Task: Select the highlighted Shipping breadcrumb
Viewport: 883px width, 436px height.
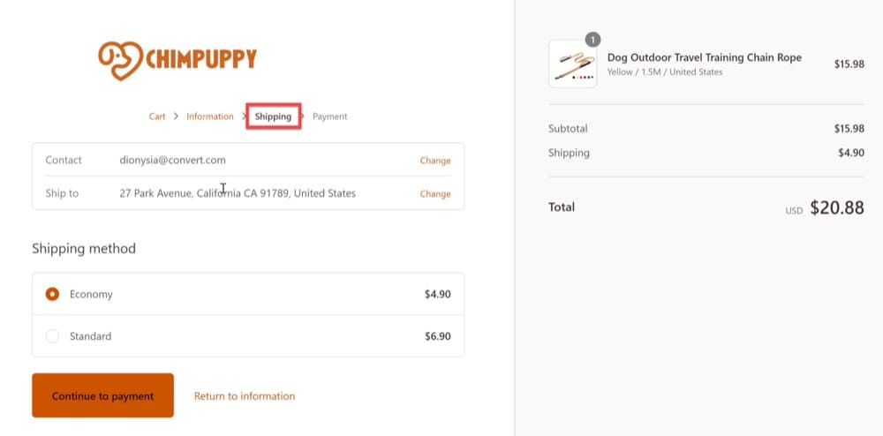Action: click(x=273, y=117)
